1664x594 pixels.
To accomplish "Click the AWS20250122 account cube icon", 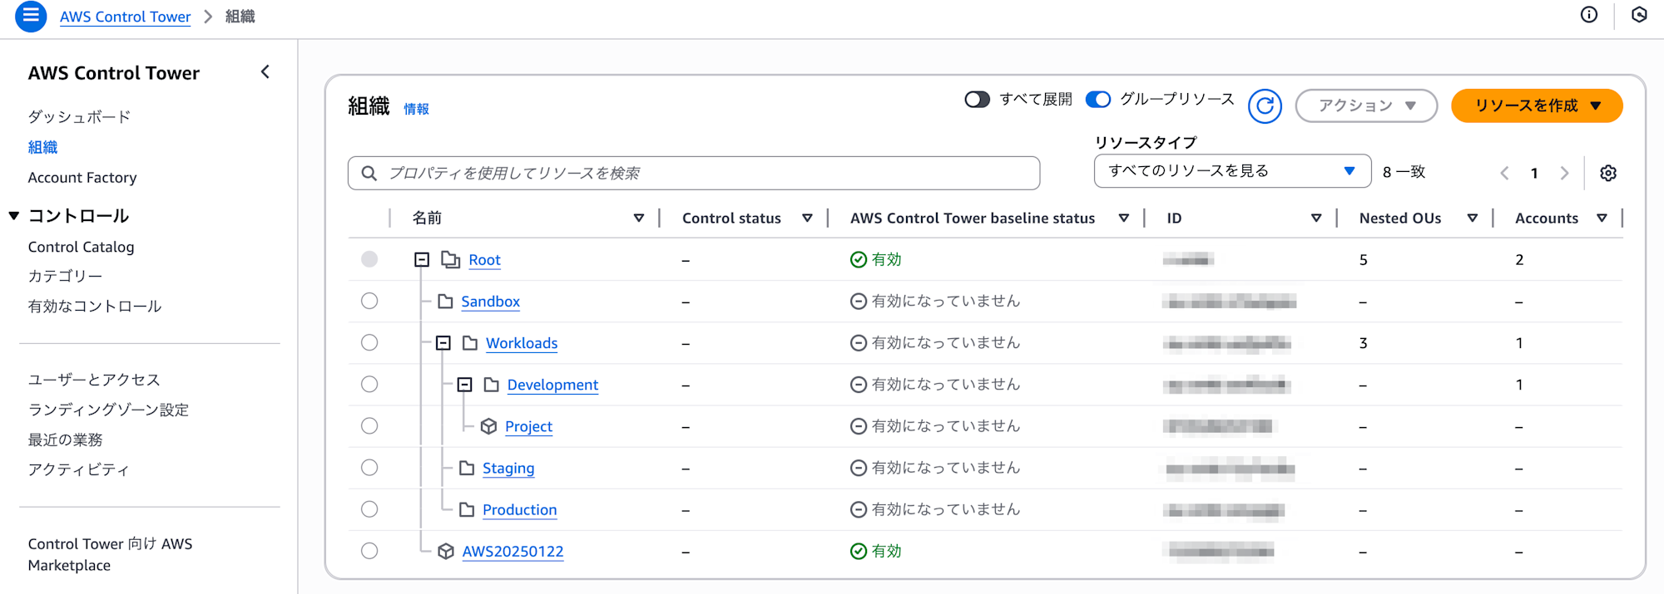I will click(x=446, y=551).
